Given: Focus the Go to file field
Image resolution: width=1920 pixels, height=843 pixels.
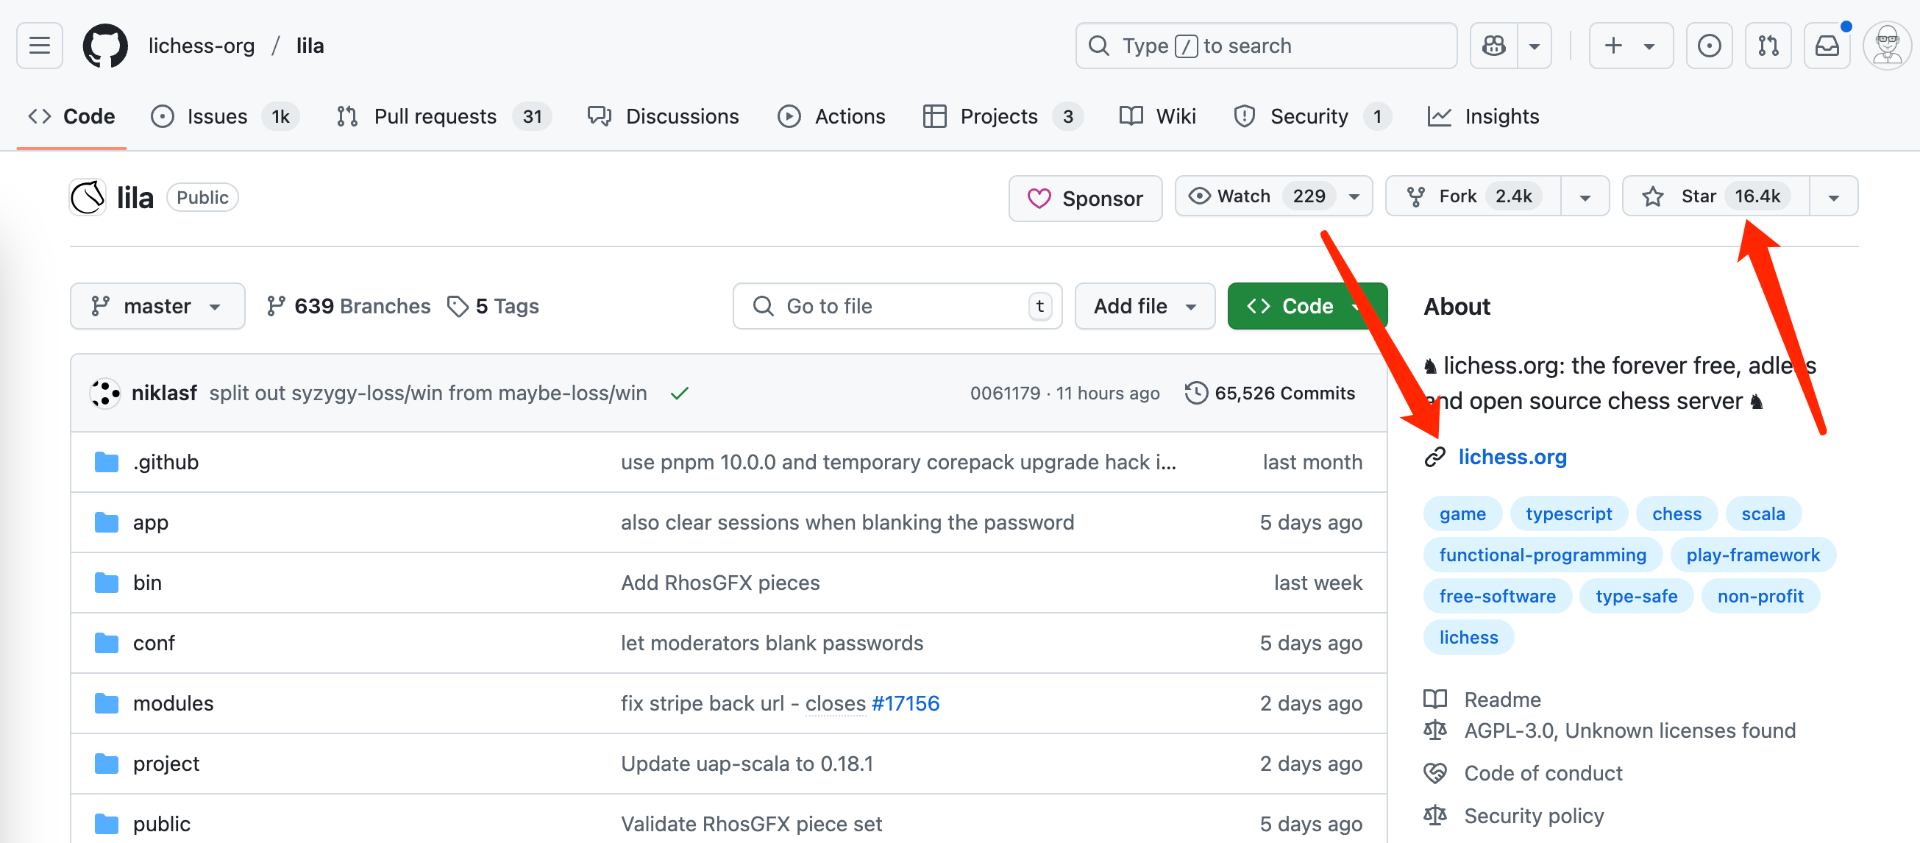Looking at the screenshot, I should click(x=897, y=305).
